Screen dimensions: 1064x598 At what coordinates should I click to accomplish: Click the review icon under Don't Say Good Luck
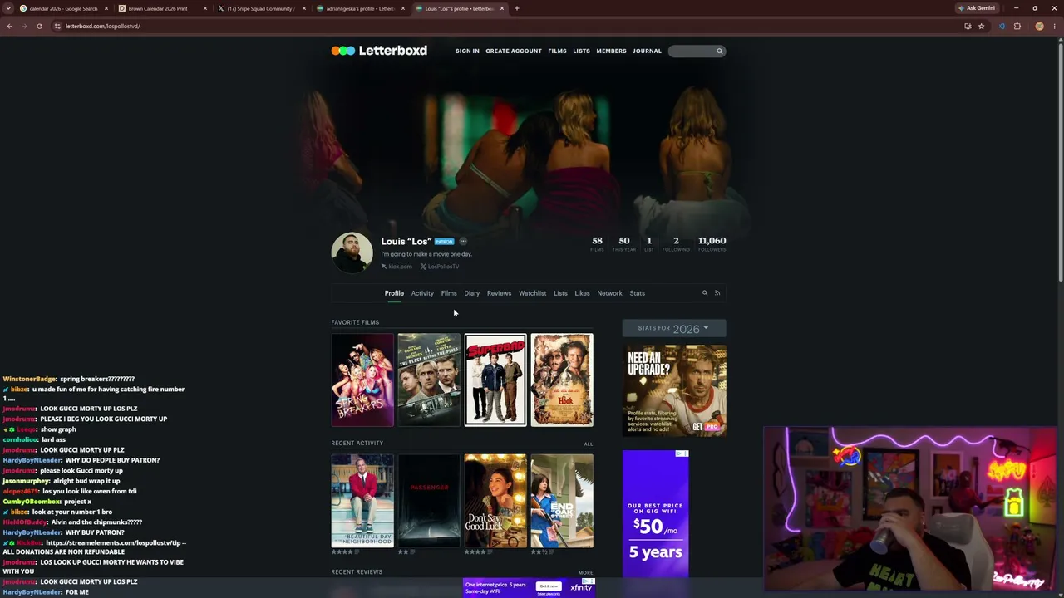(489, 551)
